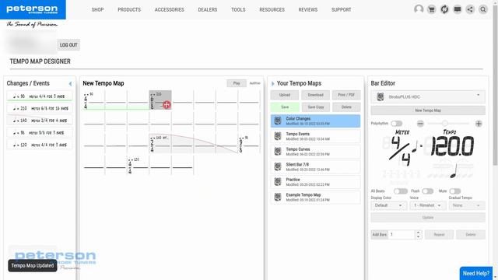
Task: Toggle the Flash switch
Action: point(427,191)
